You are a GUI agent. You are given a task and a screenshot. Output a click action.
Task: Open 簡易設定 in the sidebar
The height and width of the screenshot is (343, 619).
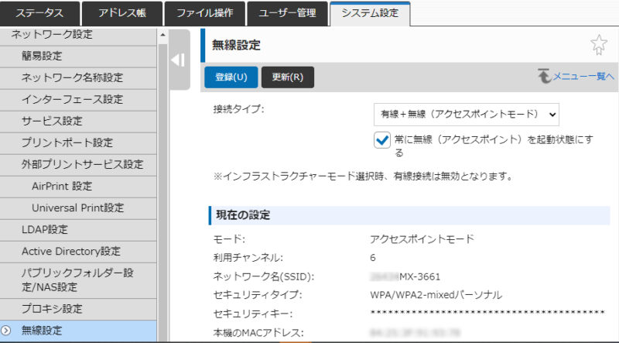[x=42, y=56]
